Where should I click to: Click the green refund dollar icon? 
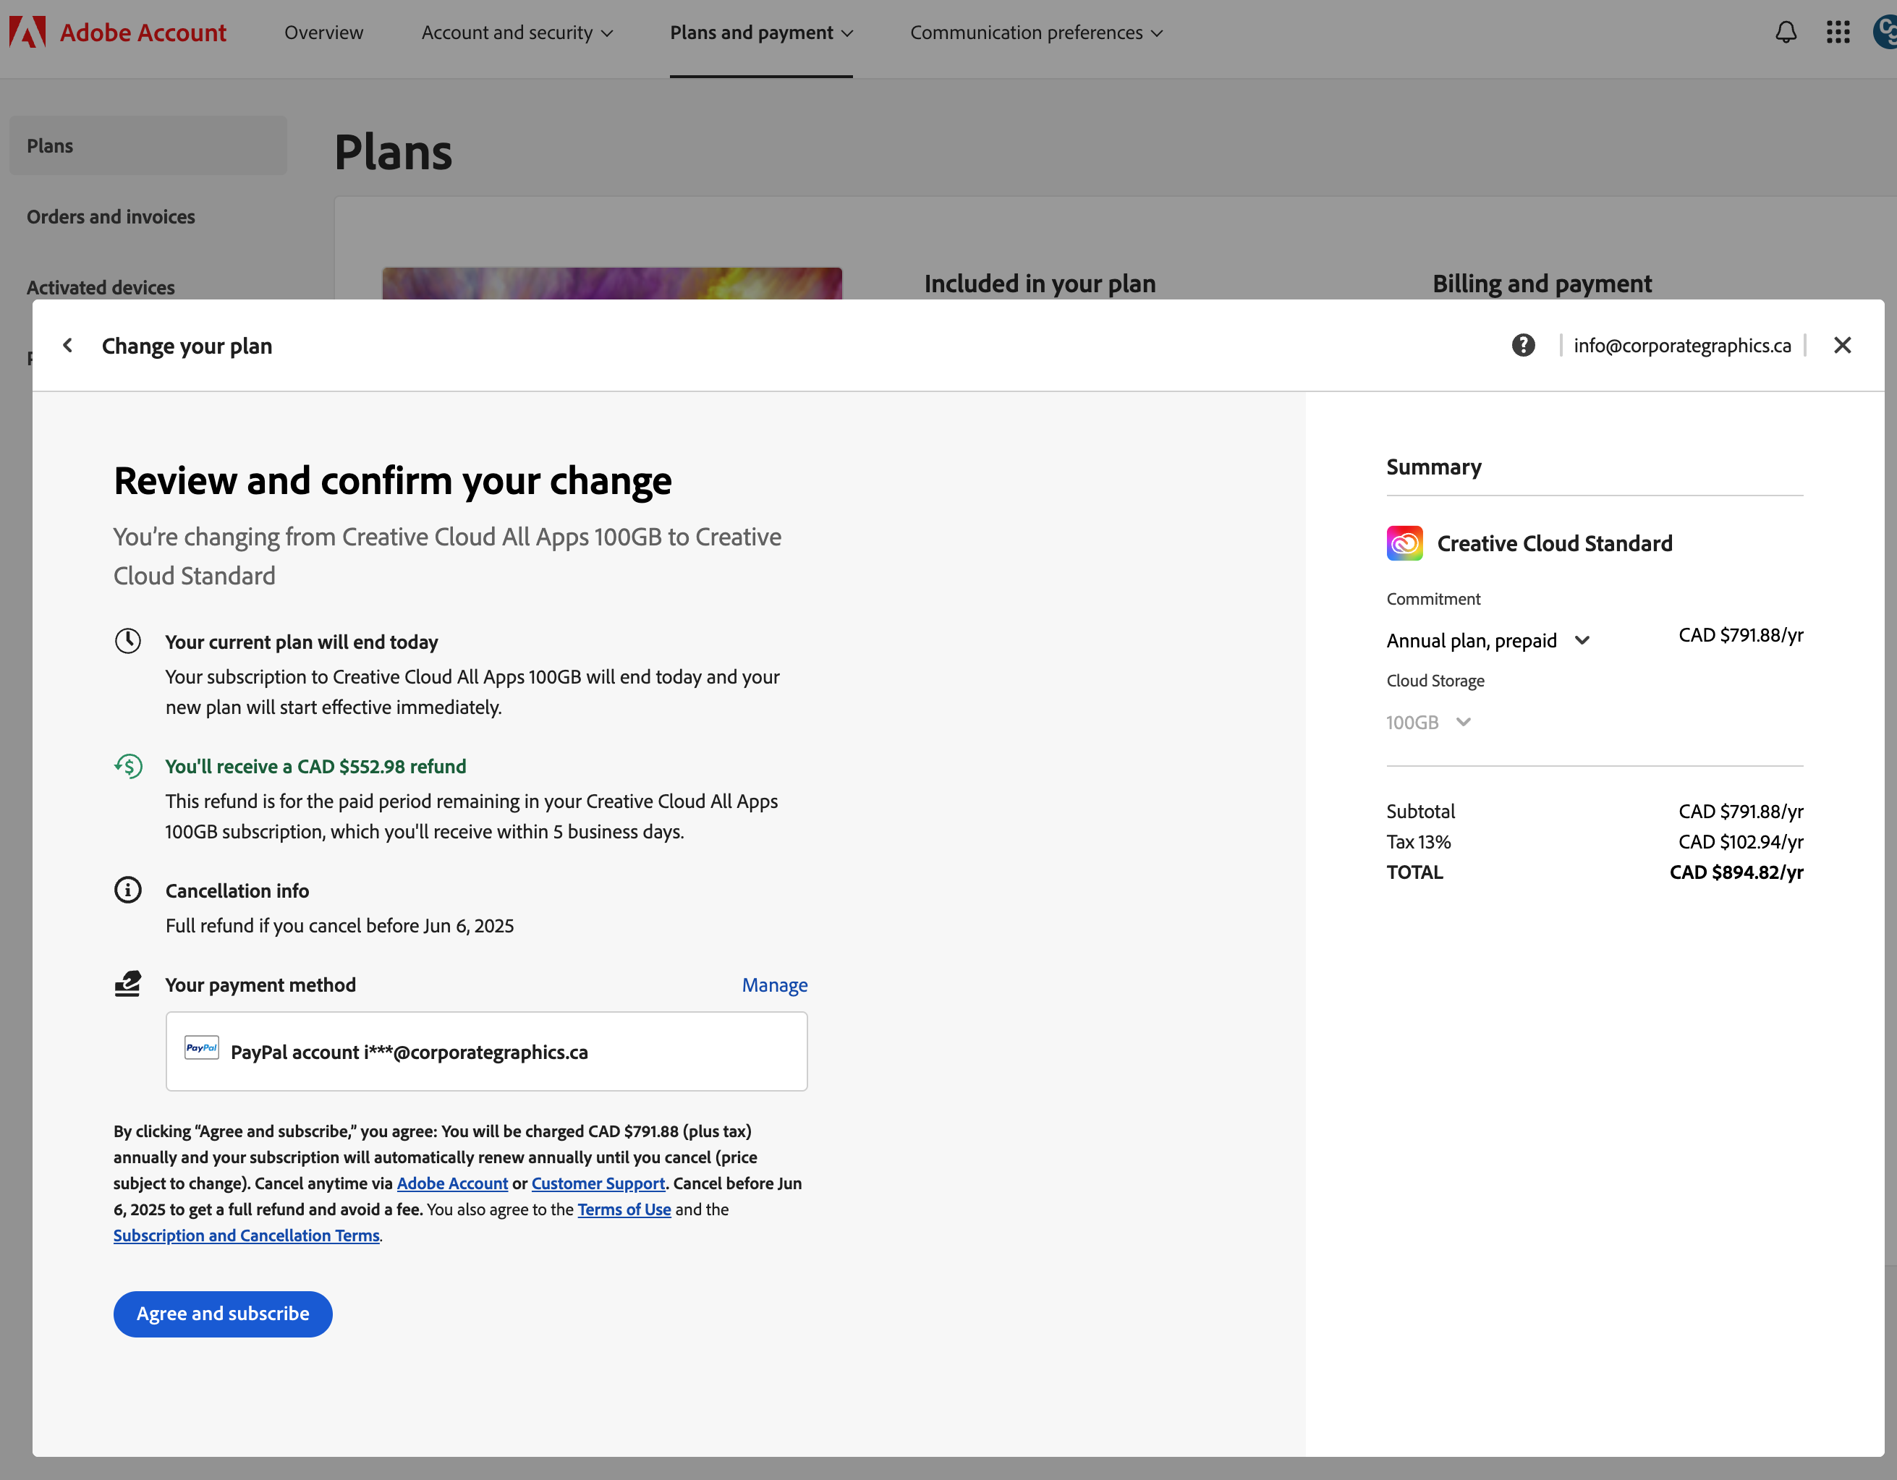click(x=127, y=765)
